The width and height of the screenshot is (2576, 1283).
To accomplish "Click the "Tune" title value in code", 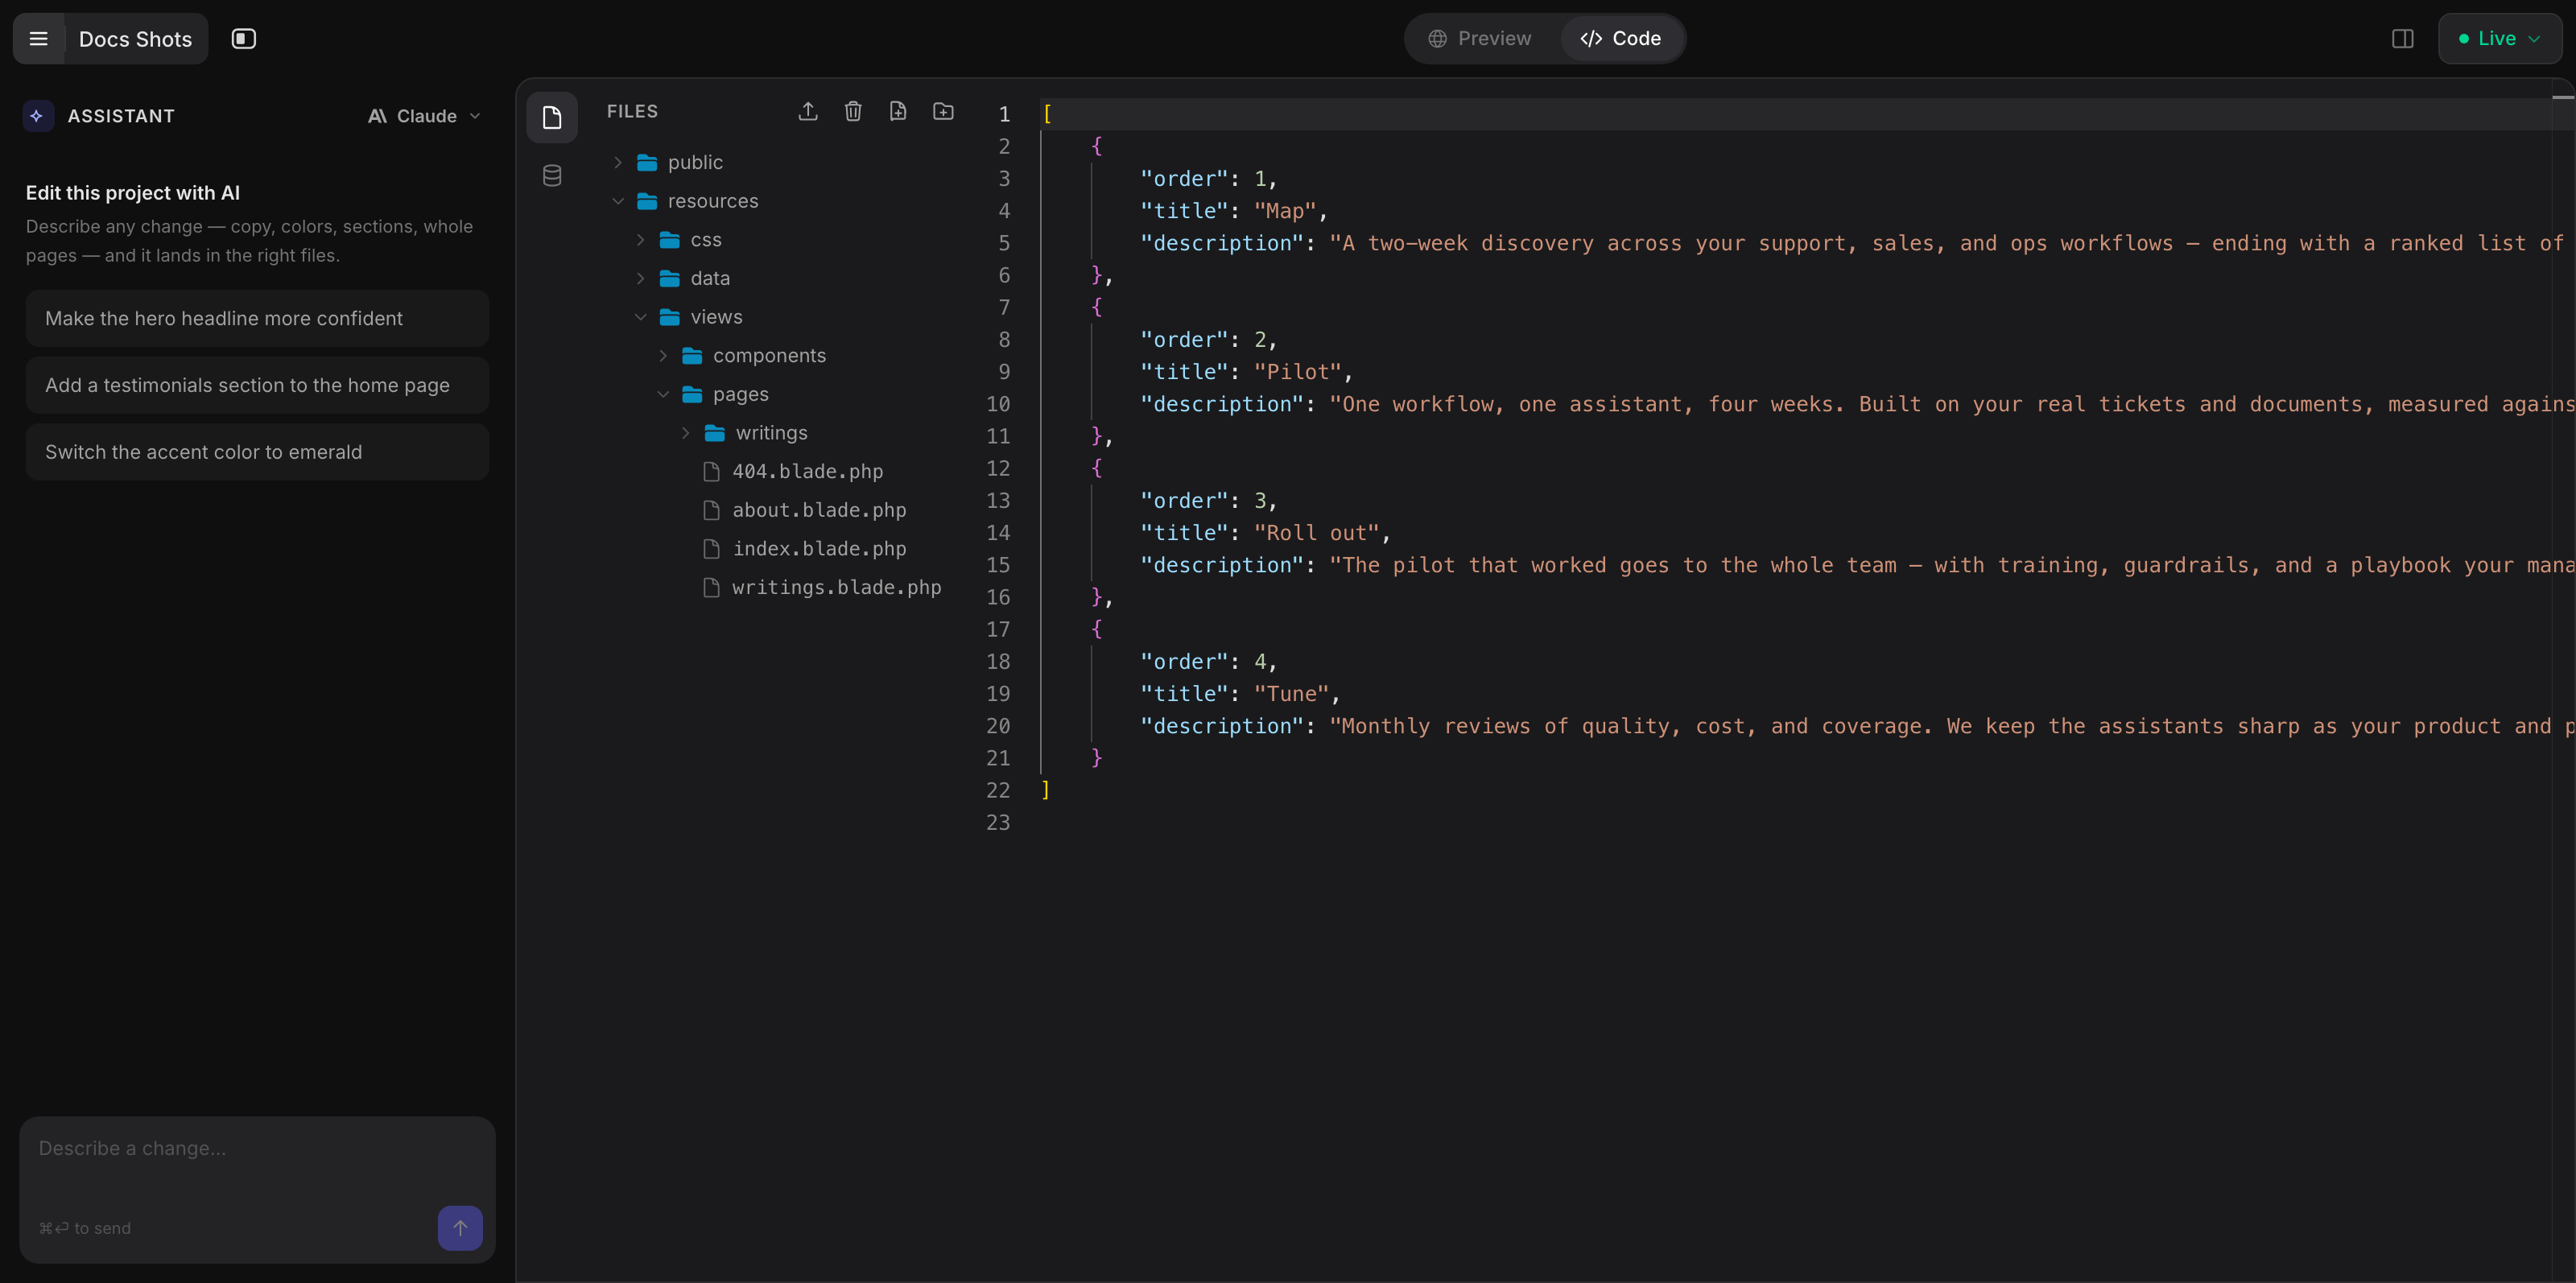I will (1291, 694).
